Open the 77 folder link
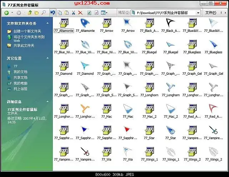Screen dimensions: 229x177 coord(15,66)
